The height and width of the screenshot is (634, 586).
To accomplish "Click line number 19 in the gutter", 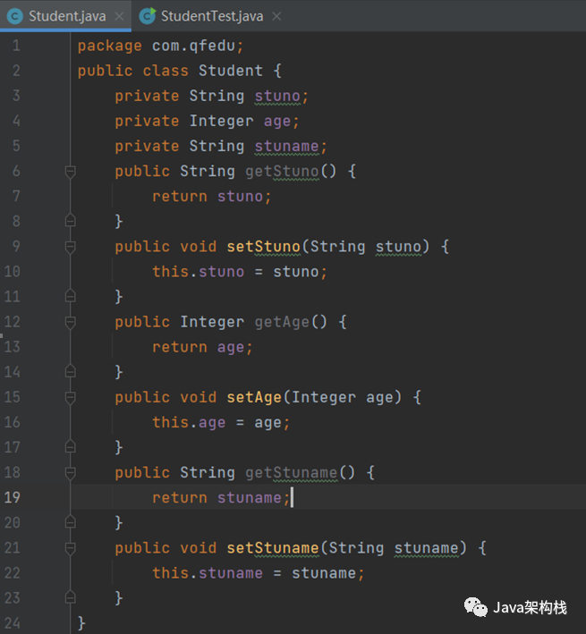I will [12, 497].
